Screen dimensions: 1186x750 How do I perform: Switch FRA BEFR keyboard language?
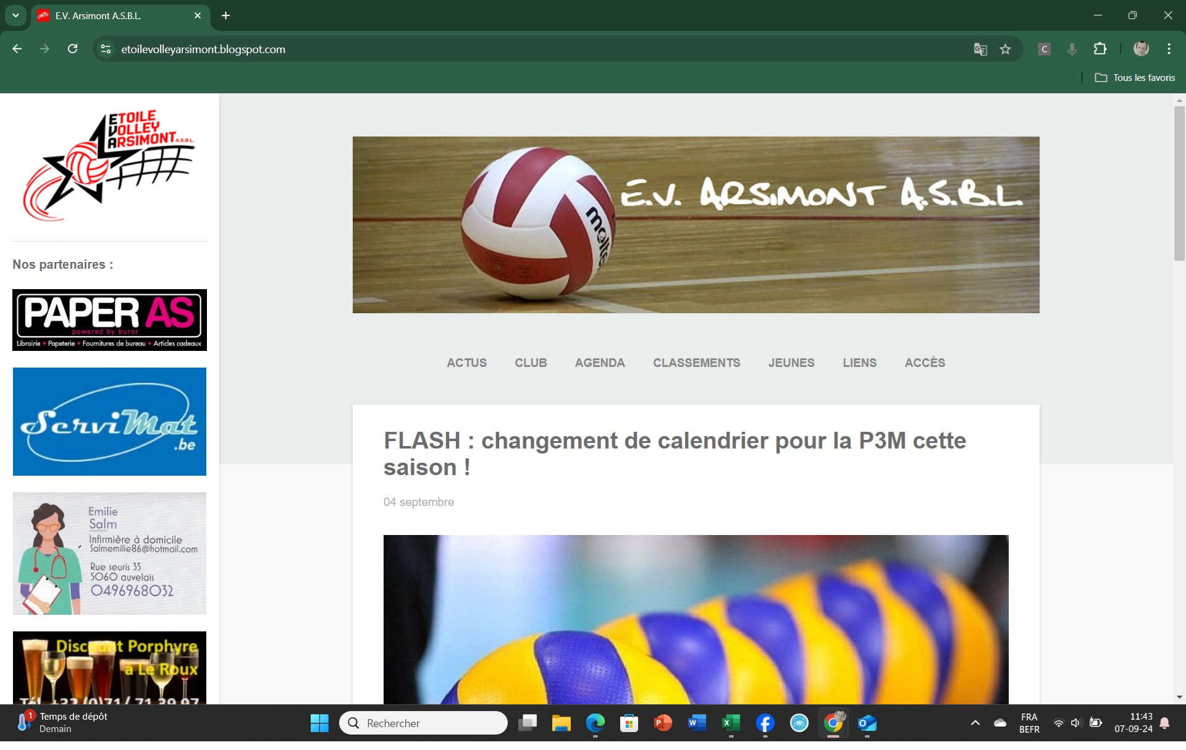[x=1029, y=723]
